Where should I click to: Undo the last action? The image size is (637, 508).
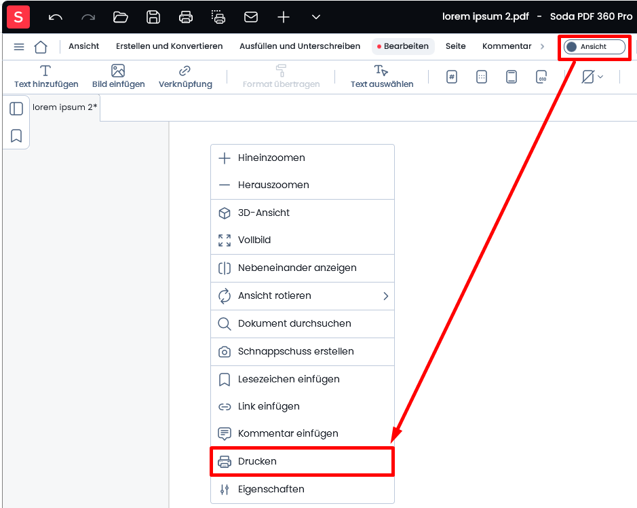pyautogui.click(x=55, y=17)
